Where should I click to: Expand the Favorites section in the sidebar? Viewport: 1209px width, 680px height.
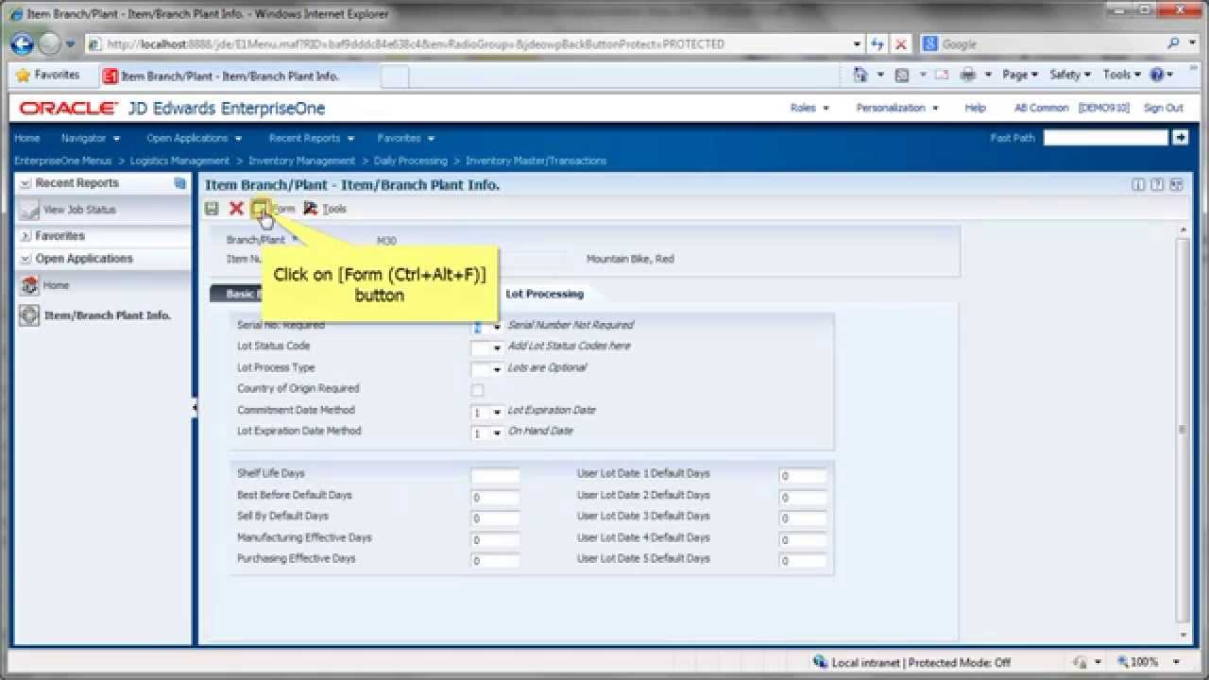[x=26, y=236]
